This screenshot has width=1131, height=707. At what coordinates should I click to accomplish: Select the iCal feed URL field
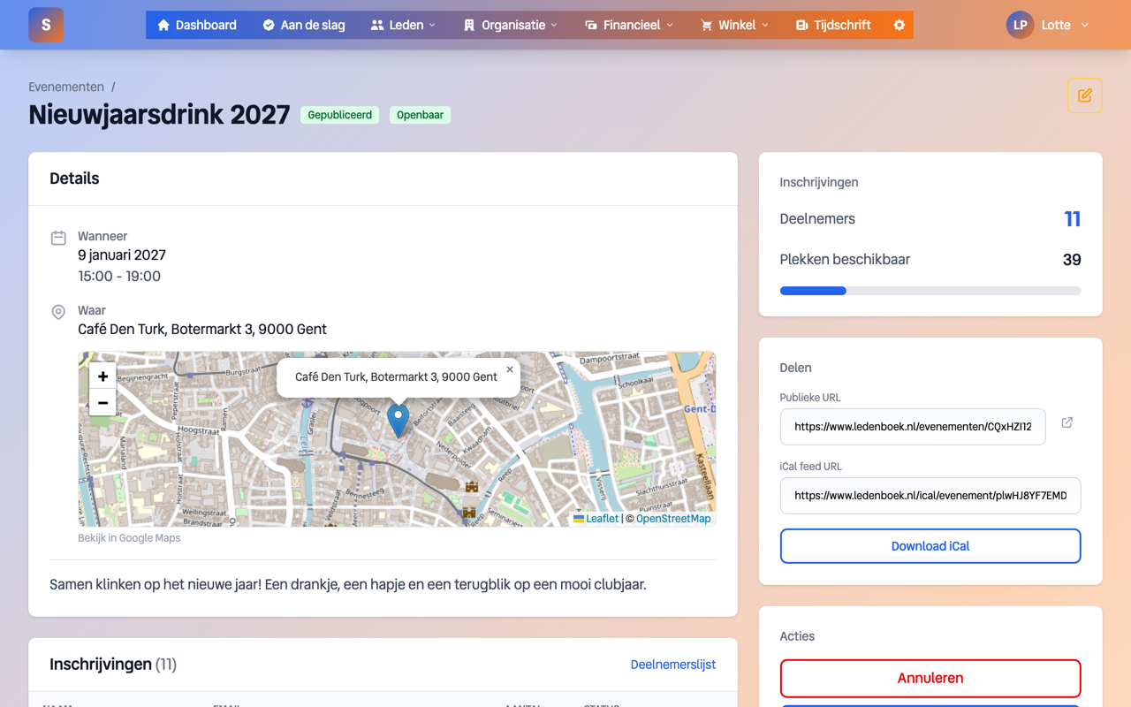click(930, 496)
